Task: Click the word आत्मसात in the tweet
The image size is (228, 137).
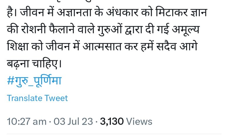Action: tap(102, 47)
